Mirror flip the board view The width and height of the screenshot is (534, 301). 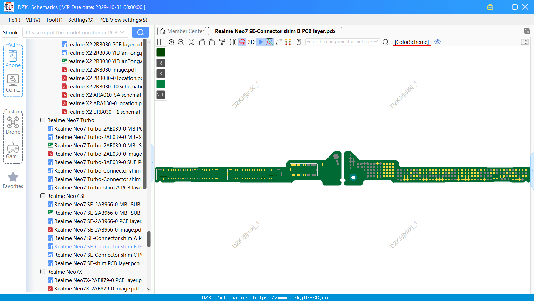point(233,42)
